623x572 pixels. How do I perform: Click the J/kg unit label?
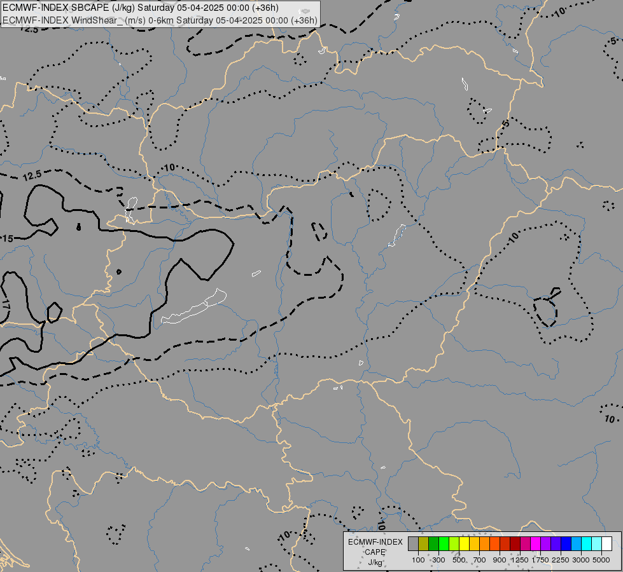375,563
